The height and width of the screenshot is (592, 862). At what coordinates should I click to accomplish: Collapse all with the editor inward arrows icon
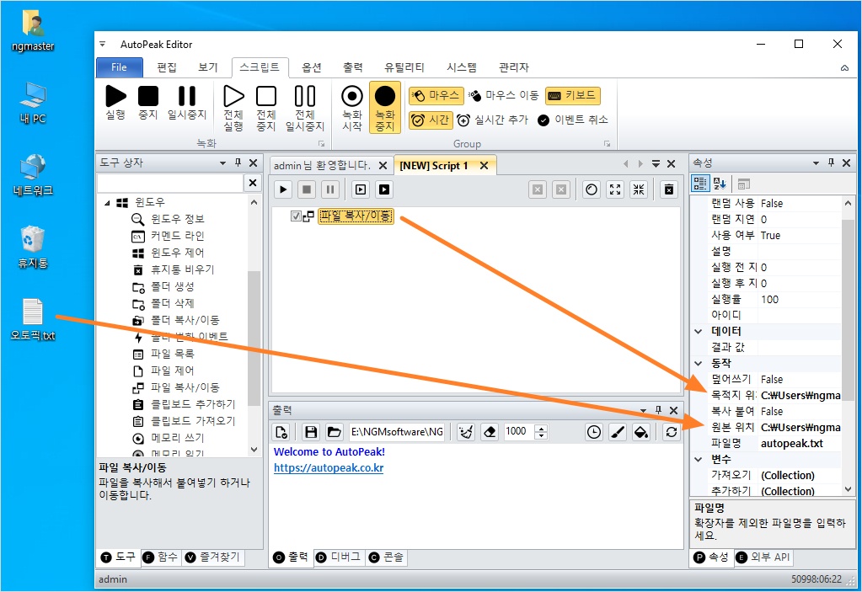point(639,189)
